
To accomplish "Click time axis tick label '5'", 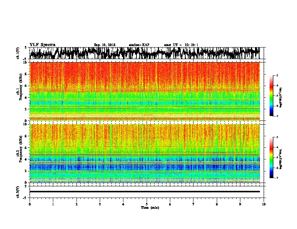I will (x=147, y=204).
